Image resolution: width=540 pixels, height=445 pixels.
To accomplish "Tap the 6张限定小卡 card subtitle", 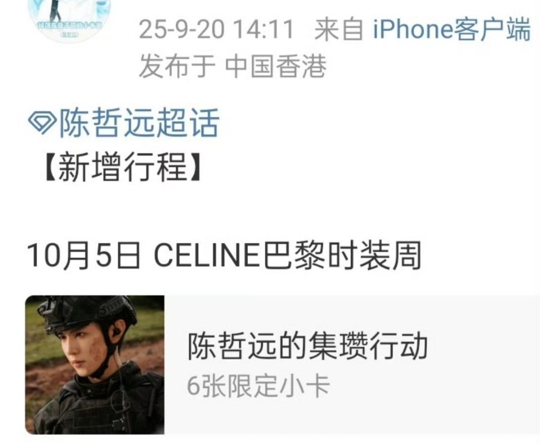I will pyautogui.click(x=258, y=386).
